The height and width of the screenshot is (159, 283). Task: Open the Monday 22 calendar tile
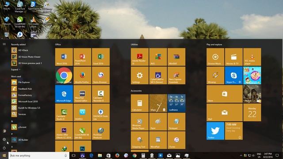click(252, 112)
